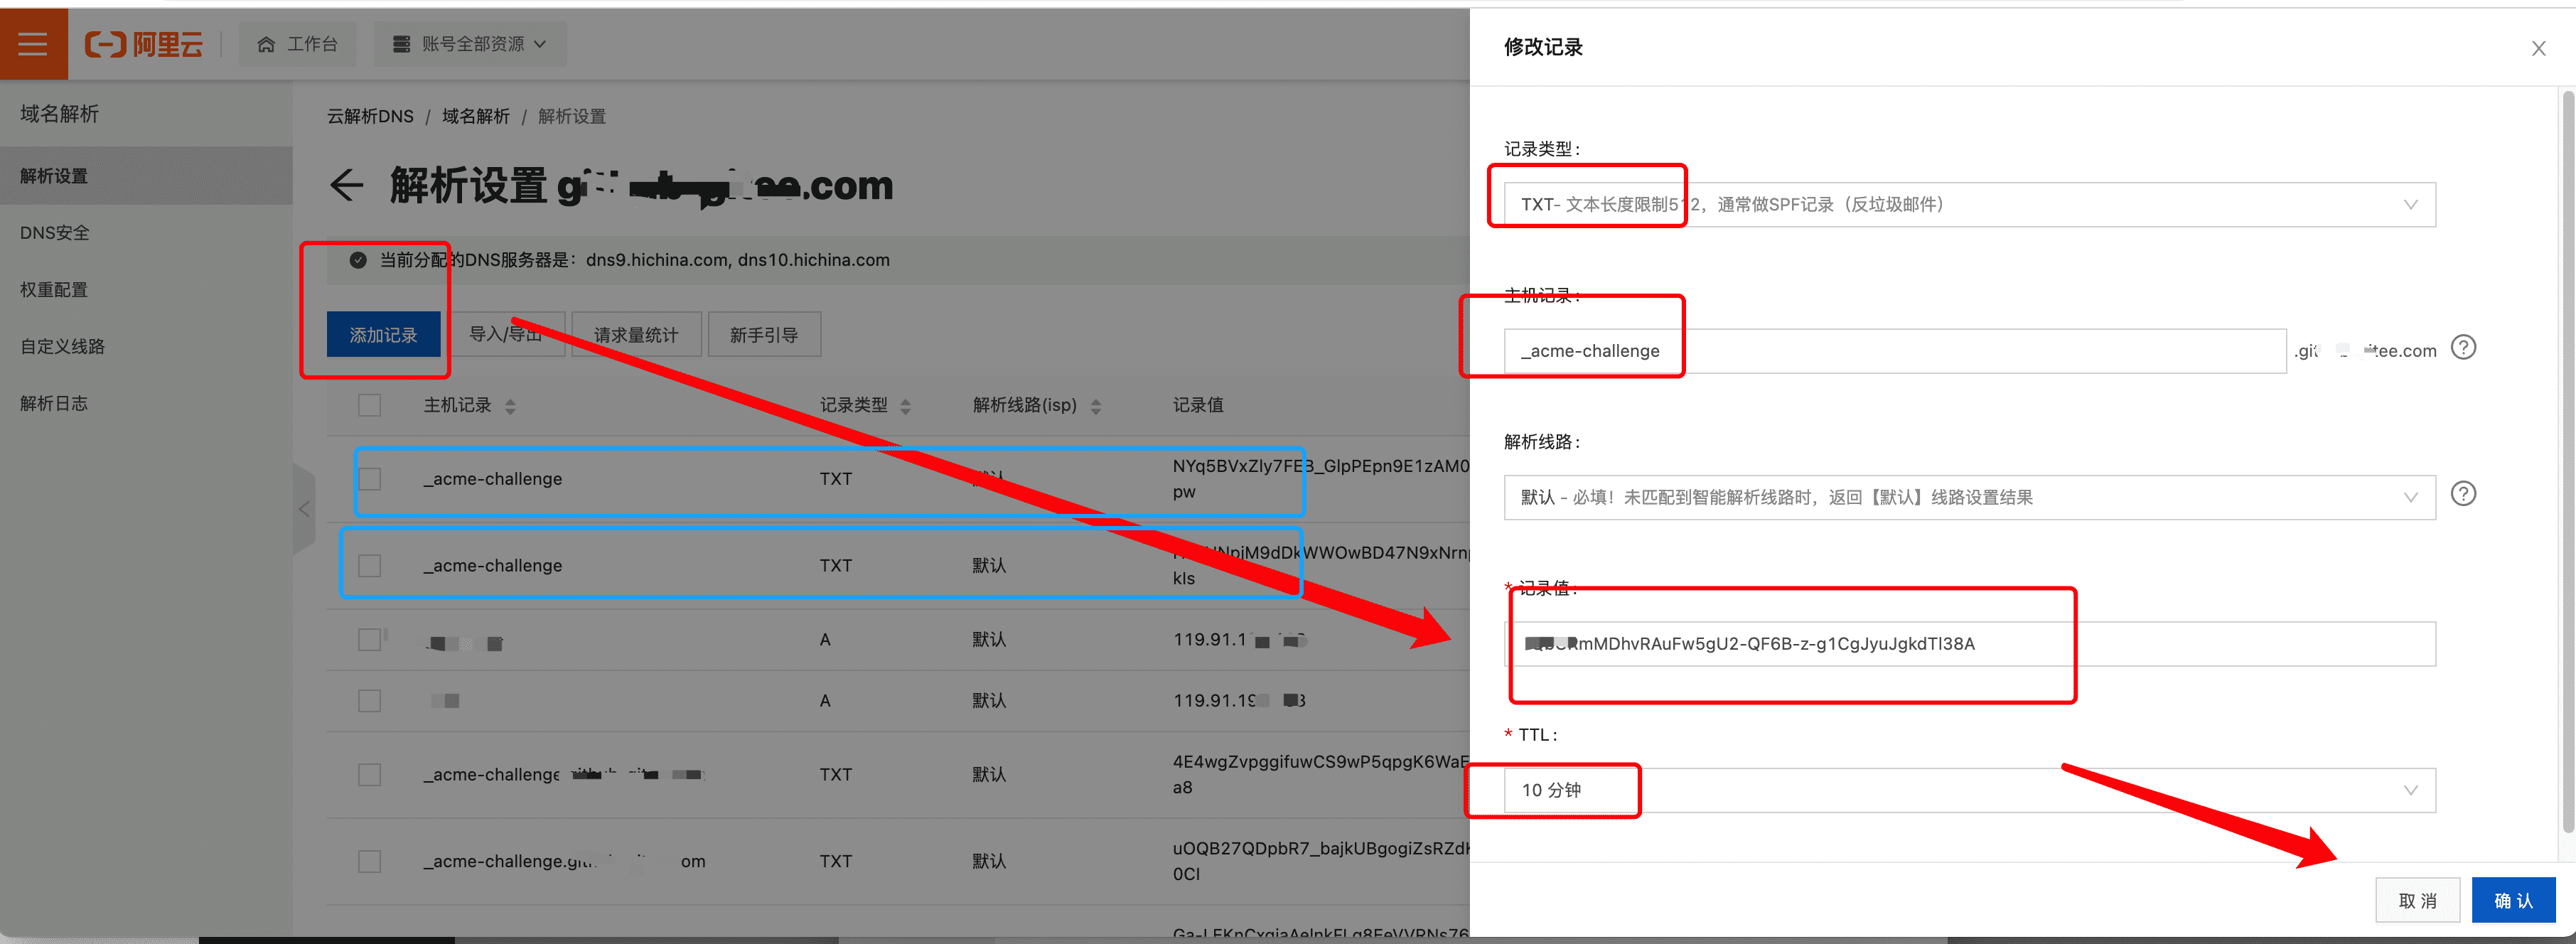2576x944 pixels.
Task: Click help icon next to 解析线路 dropdown
Action: coord(2463,494)
